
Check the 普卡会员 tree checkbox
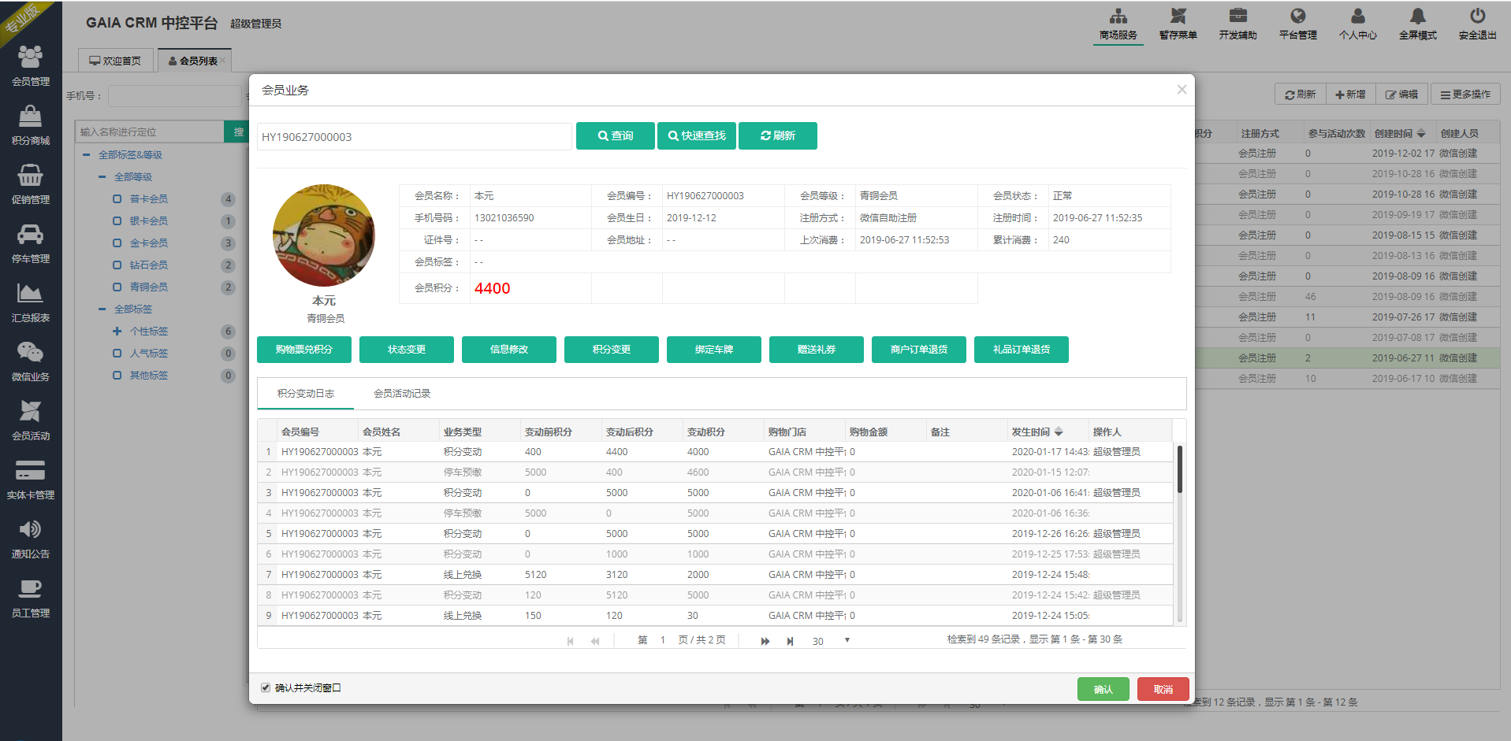pos(117,199)
